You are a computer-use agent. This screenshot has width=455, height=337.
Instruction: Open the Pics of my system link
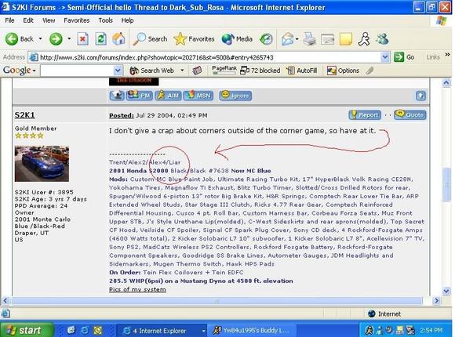coord(137,289)
